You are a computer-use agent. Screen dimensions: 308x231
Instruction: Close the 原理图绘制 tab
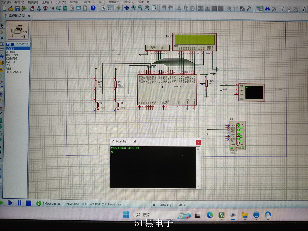coord(29,16)
